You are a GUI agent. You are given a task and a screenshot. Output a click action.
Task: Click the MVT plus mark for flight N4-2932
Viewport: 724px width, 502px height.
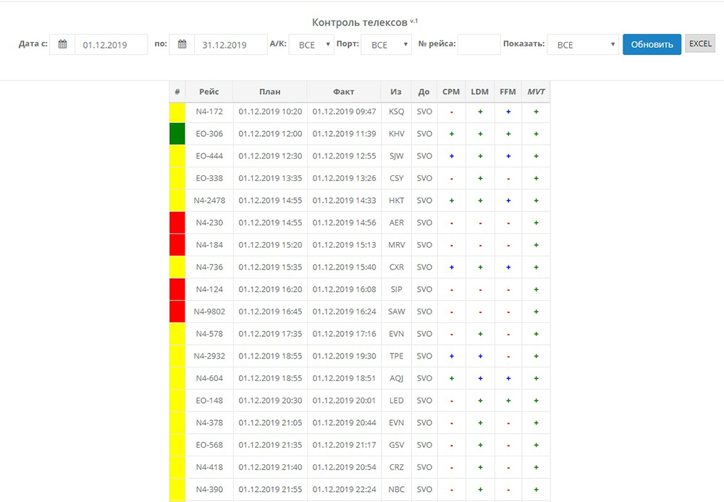[536, 356]
